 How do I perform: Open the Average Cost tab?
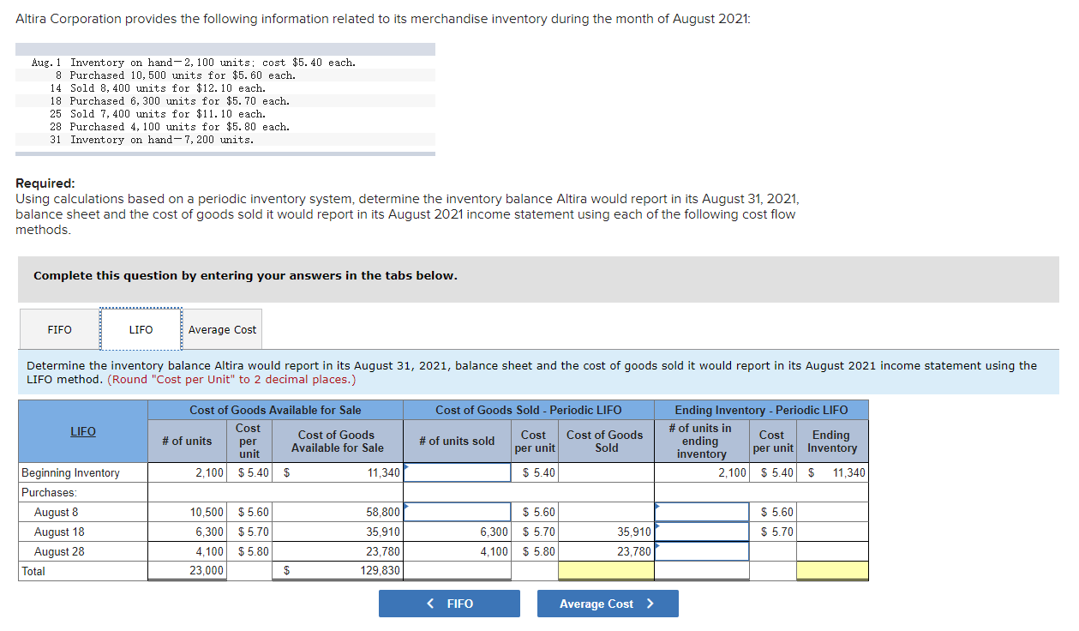tap(222, 329)
